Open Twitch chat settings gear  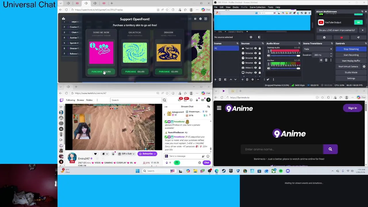[x=200, y=163]
